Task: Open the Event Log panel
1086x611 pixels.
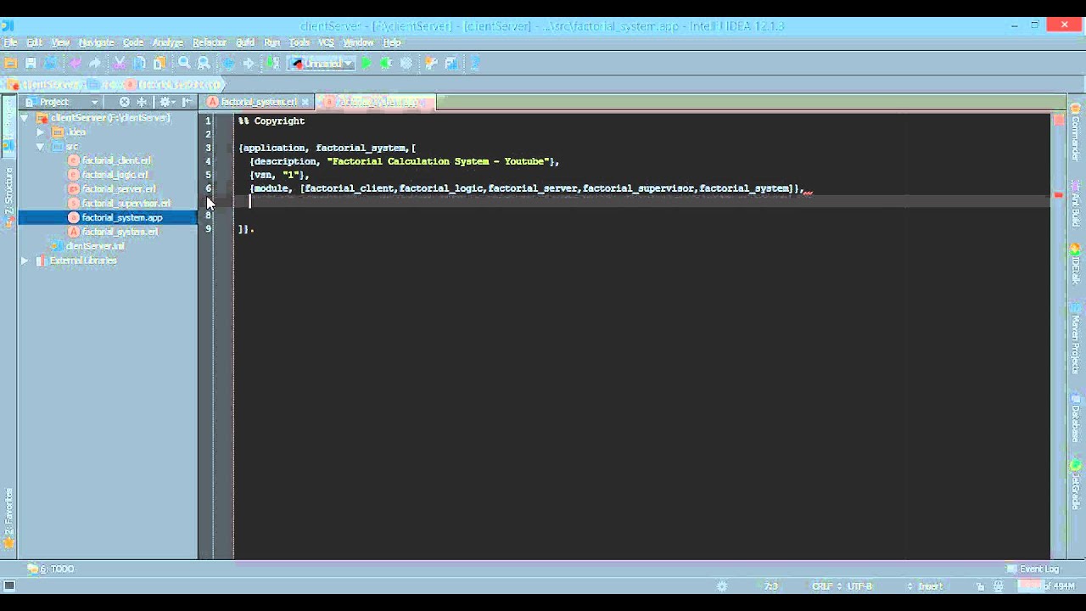Action: (1033, 569)
